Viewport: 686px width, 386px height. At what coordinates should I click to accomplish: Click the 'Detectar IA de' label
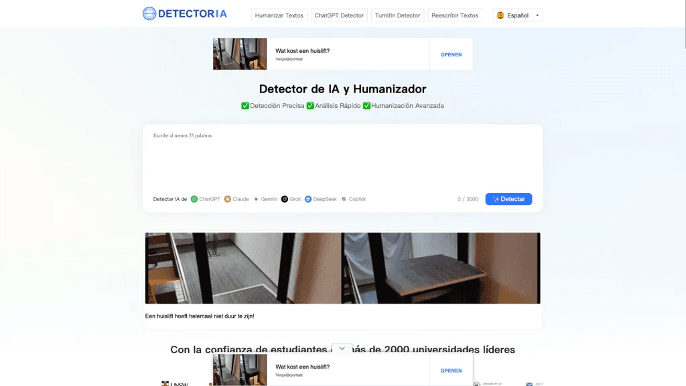[x=169, y=199]
